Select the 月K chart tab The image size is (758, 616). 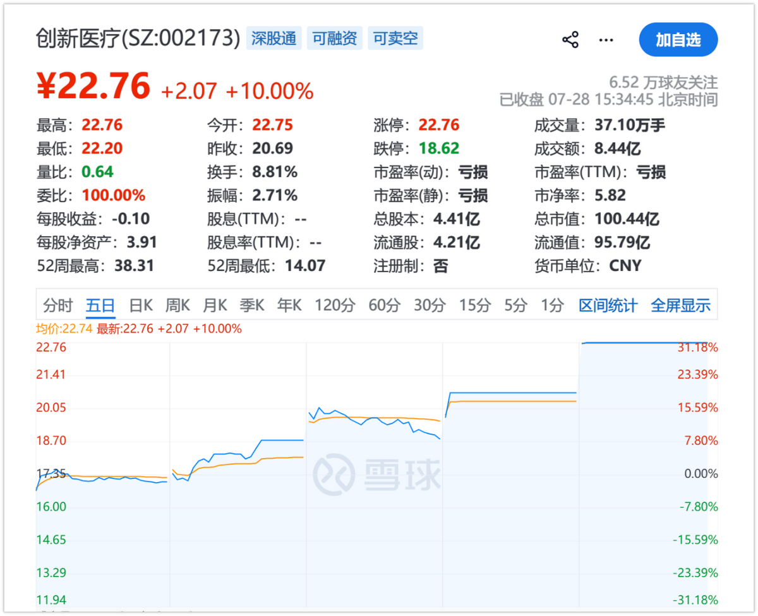click(215, 306)
